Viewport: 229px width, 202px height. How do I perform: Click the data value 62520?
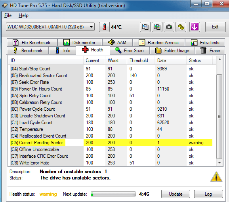(163, 123)
